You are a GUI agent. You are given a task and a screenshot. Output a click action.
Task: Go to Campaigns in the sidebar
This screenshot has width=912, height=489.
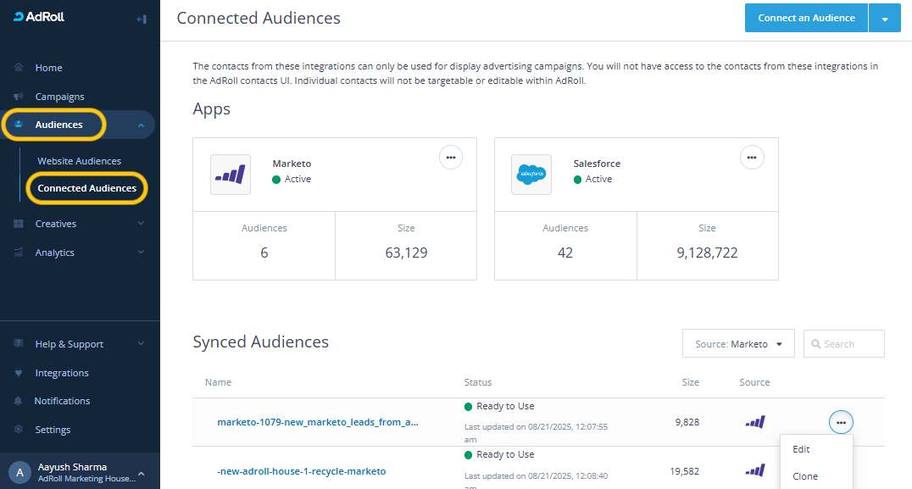pos(59,97)
